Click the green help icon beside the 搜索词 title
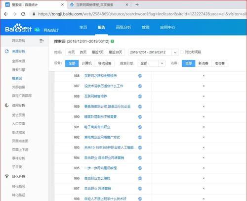Screen dimensions: 247x201 coord(113,41)
